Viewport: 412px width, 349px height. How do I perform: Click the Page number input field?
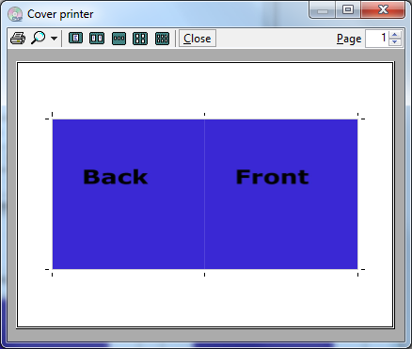coord(376,39)
